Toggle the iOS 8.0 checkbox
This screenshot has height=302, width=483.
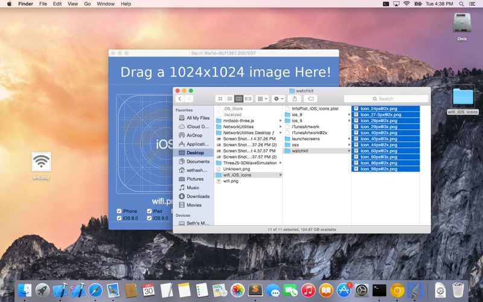pyautogui.click(x=119, y=218)
